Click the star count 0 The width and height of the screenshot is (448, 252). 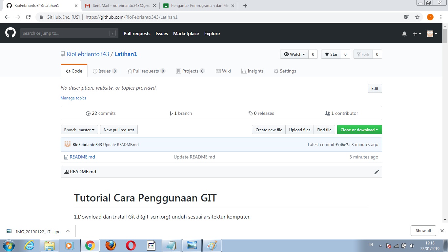pyautogui.click(x=345, y=54)
